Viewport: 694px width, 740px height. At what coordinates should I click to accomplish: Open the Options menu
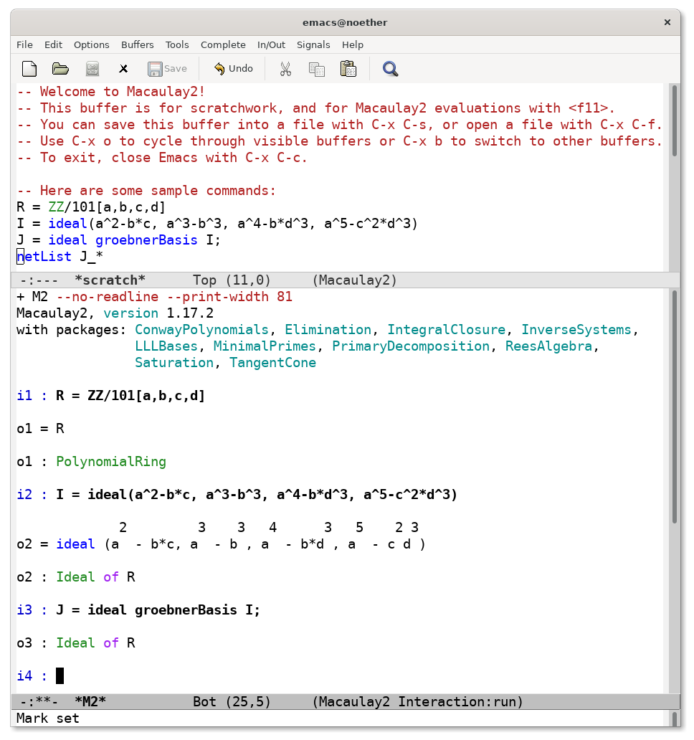click(x=92, y=45)
